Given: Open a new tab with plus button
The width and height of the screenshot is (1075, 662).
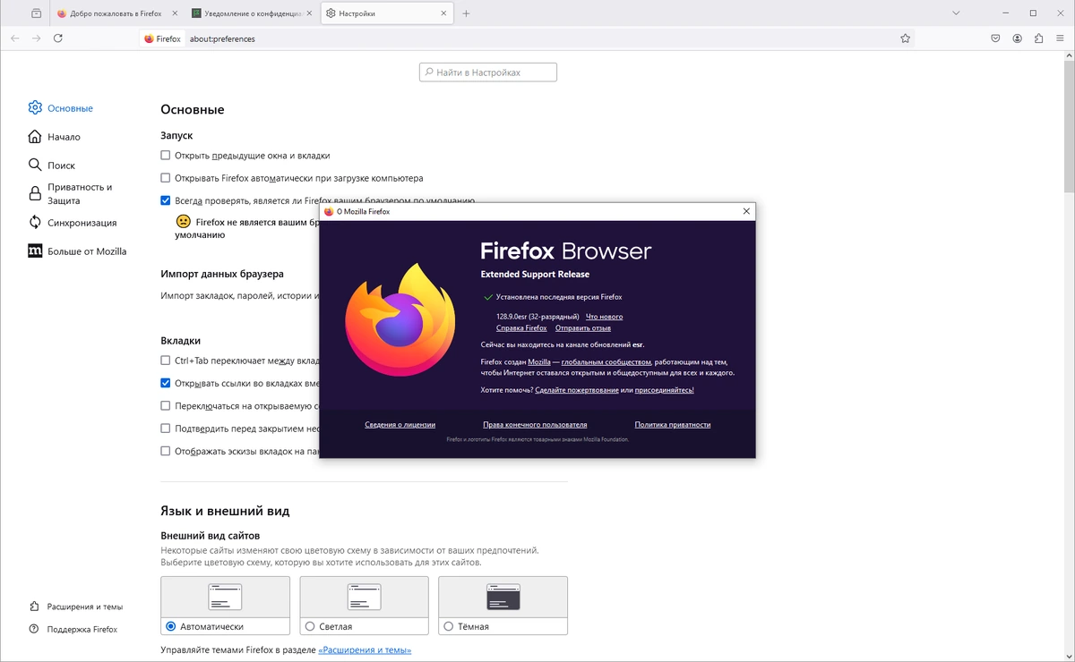Looking at the screenshot, I should pos(466,13).
